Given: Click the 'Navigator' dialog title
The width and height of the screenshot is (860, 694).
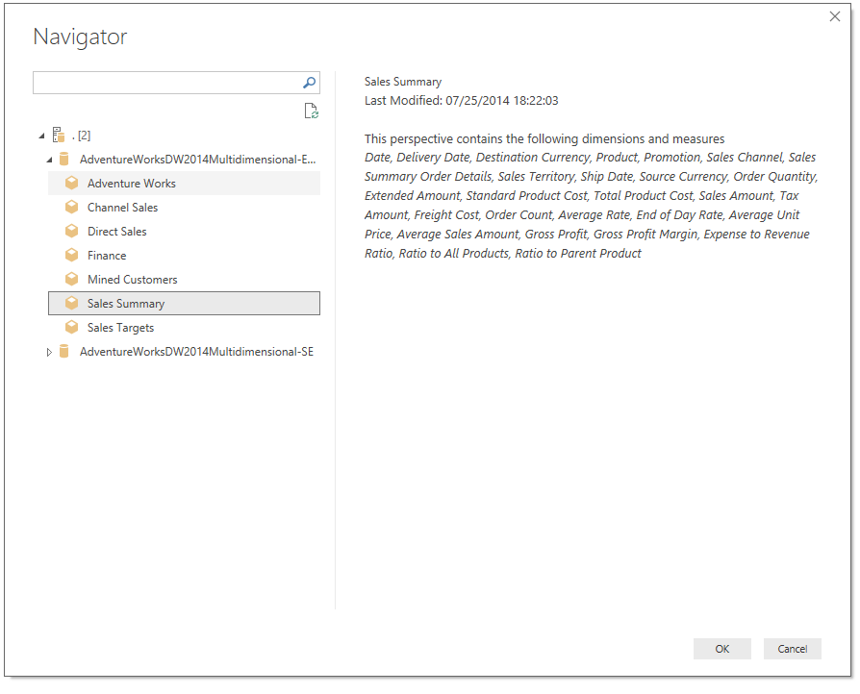Looking at the screenshot, I should 80,37.
